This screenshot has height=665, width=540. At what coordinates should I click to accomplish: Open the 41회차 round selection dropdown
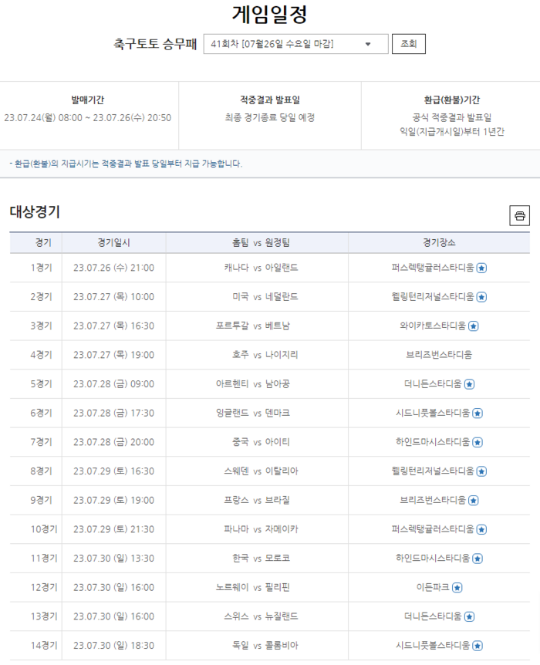pos(295,44)
